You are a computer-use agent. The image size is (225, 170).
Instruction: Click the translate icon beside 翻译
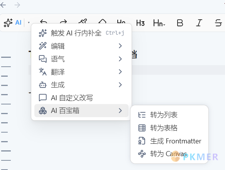click(x=43, y=72)
